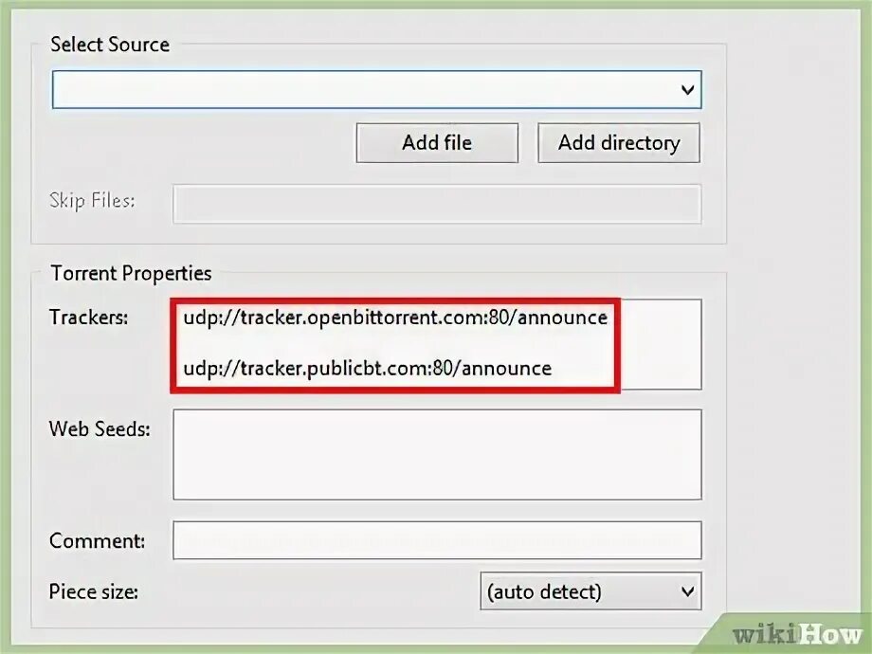Viewport: 872px width, 654px height.
Task: Click the Skip Files text field
Action: tap(437, 204)
